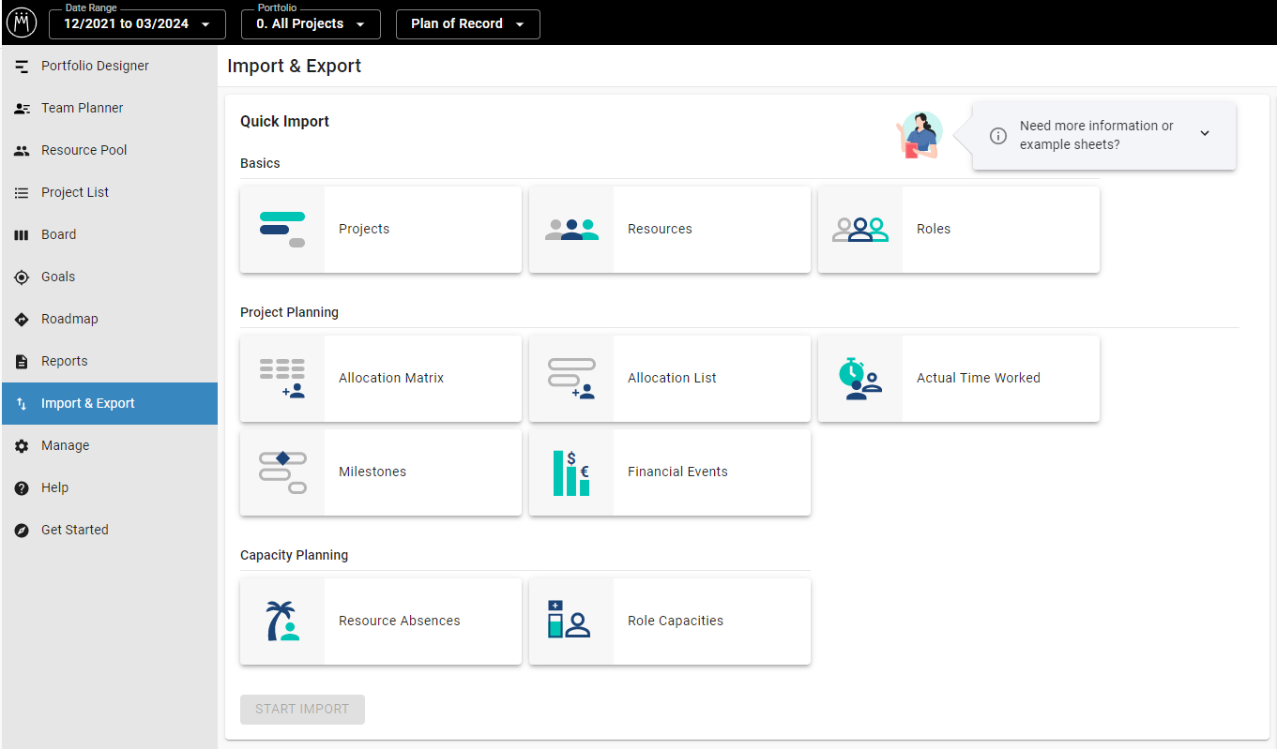Click the Resource Pool people icon
The height and width of the screenshot is (749, 1277).
(x=22, y=151)
